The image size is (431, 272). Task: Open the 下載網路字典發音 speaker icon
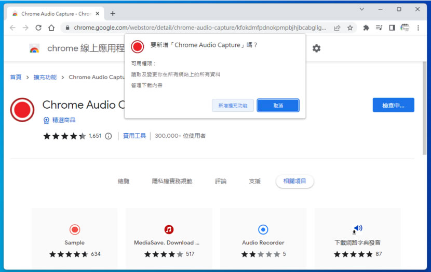pos(357,229)
